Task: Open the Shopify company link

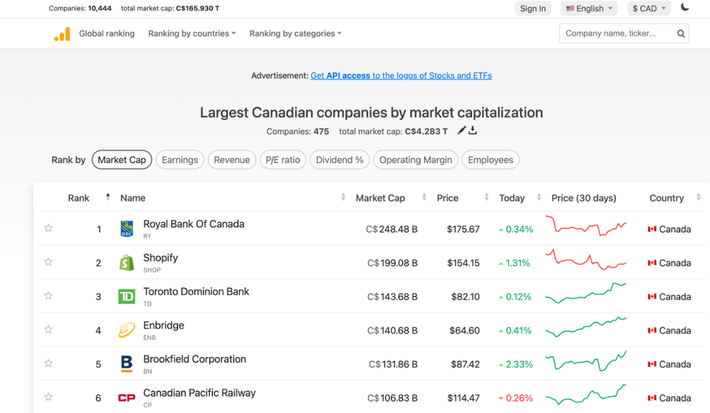Action: [160, 258]
